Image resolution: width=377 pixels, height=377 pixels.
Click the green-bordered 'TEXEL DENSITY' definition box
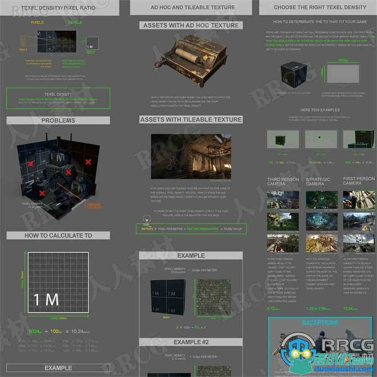pos(58,98)
